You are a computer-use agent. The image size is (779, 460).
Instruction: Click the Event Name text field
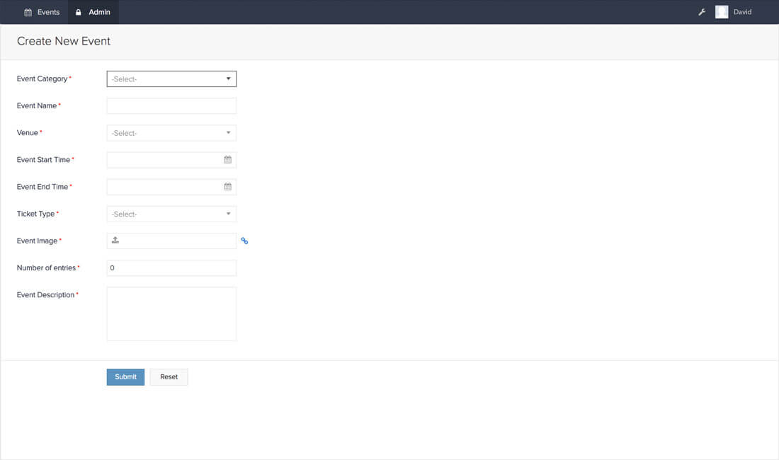[x=171, y=105]
